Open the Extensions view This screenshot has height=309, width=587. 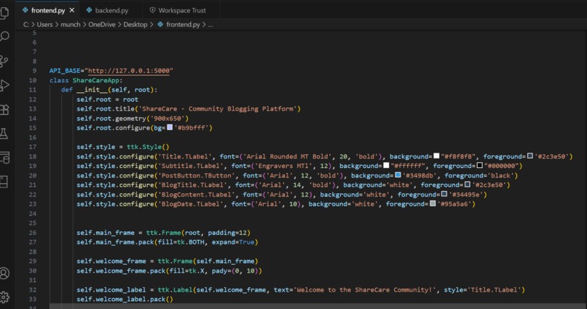[4, 110]
